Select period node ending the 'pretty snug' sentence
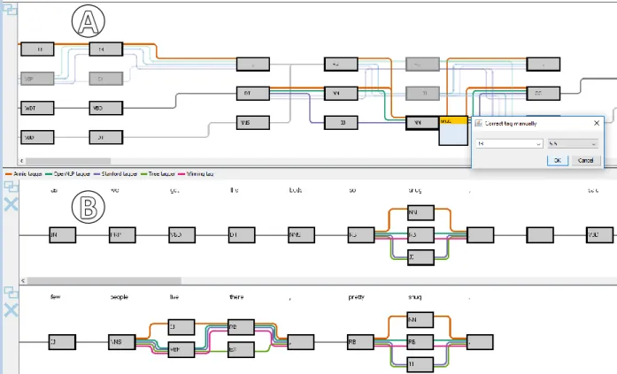Screen dimensions: 617x374 point(480,342)
